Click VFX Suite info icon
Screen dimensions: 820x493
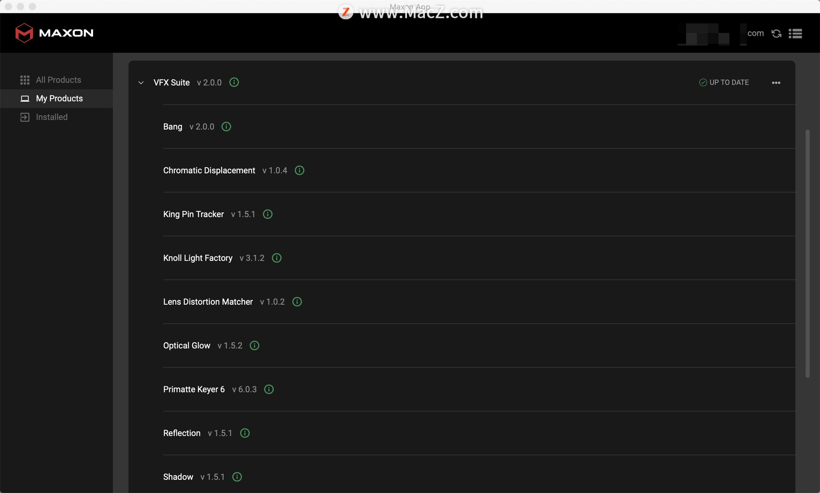pyautogui.click(x=234, y=82)
